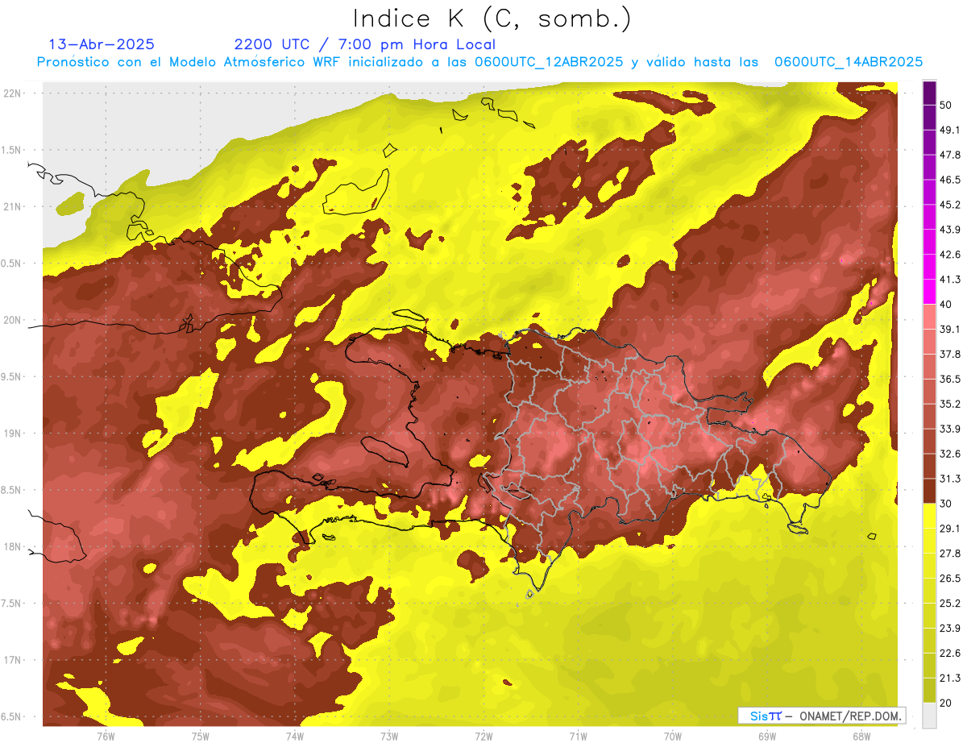Select the forecast date "13-Abr-2025"

click(x=102, y=44)
